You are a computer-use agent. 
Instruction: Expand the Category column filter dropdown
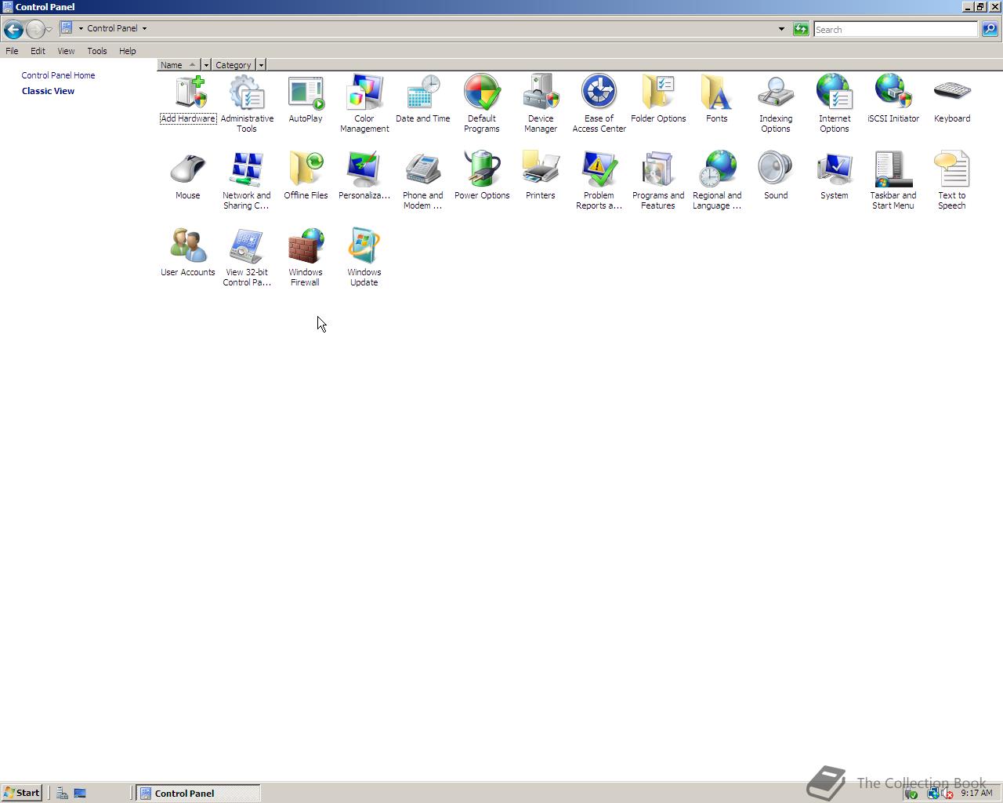point(261,65)
